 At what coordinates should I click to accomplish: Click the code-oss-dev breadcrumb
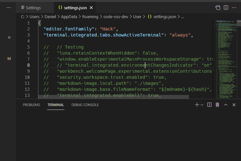pyautogui.click(x=116, y=17)
